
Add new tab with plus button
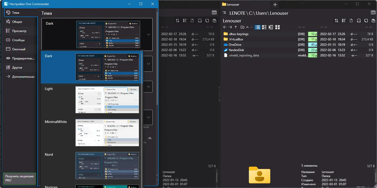coord(275,5)
